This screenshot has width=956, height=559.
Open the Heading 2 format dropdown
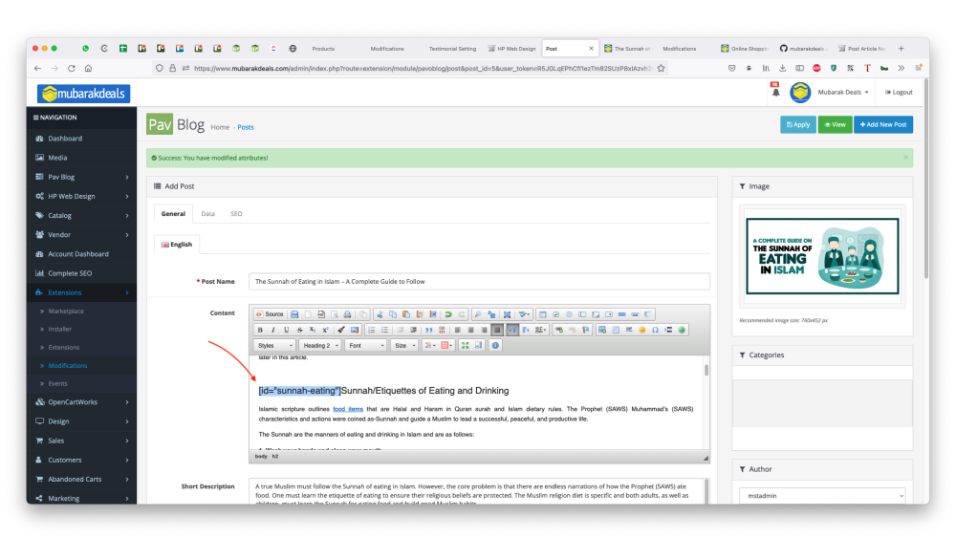(x=319, y=345)
